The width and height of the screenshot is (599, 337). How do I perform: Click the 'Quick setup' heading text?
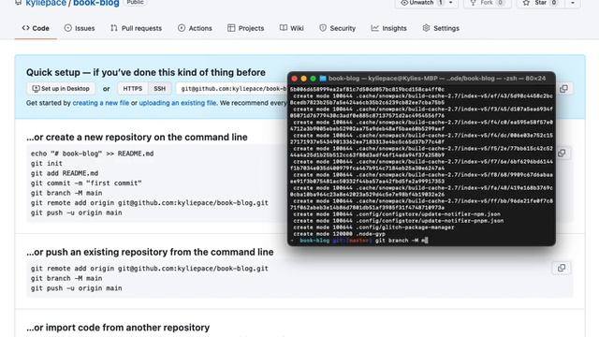pos(146,72)
